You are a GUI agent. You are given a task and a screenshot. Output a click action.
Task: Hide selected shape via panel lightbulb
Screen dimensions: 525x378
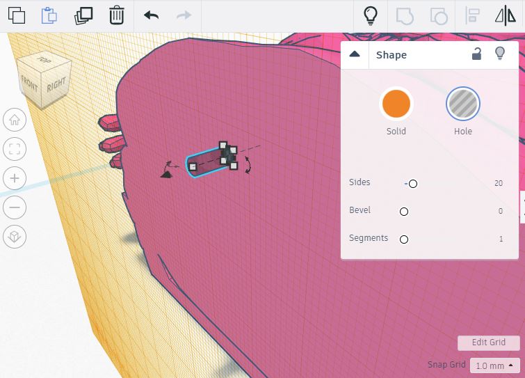click(x=499, y=54)
